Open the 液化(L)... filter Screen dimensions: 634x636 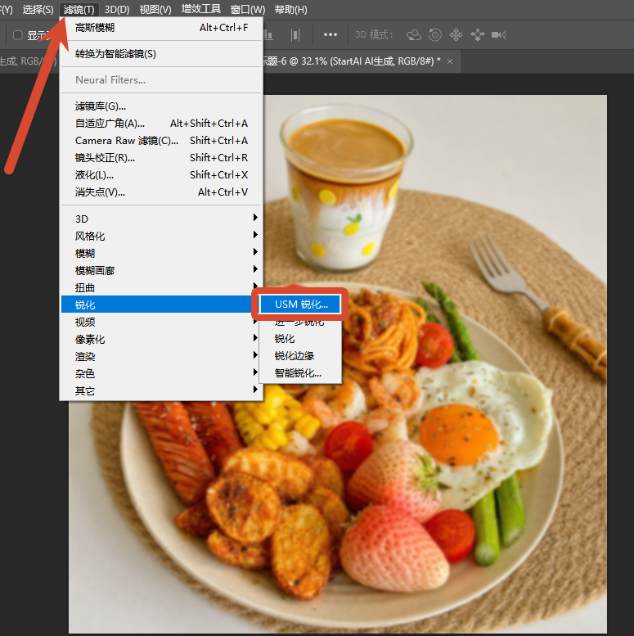pyautogui.click(x=161, y=175)
